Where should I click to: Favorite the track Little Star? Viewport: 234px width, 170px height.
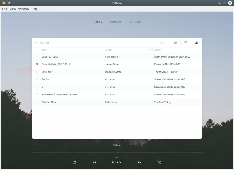[37, 72]
